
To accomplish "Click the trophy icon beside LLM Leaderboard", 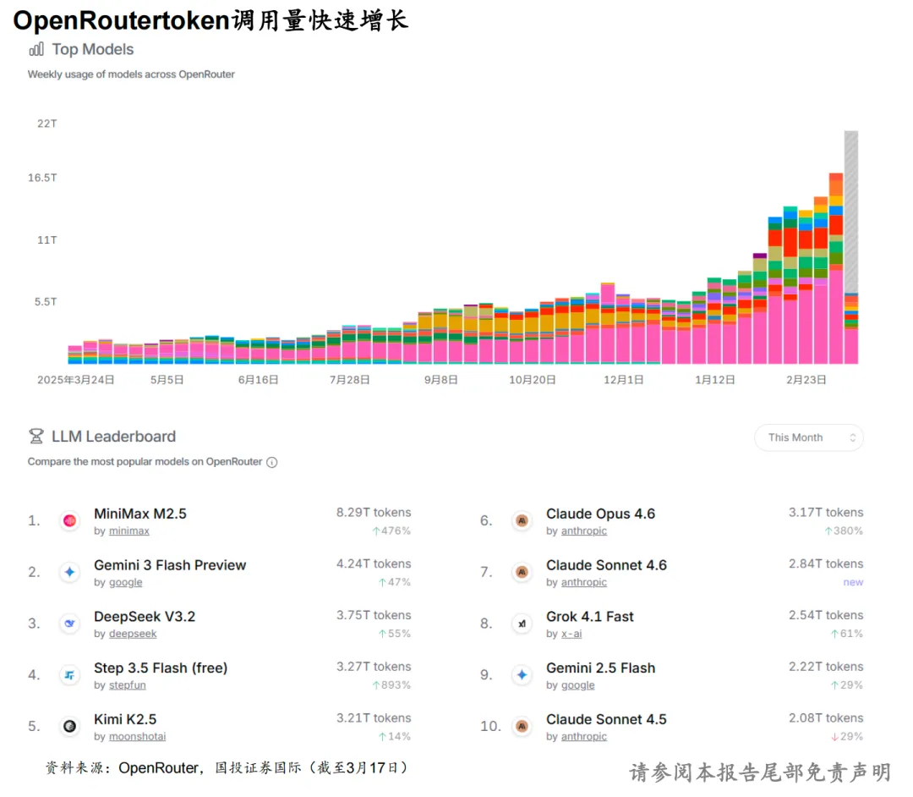I will (36, 436).
